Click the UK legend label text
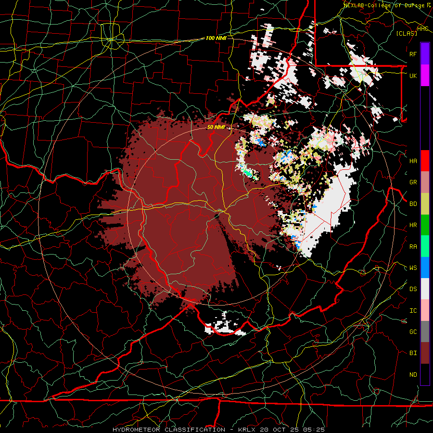The image size is (433, 433). pyautogui.click(x=413, y=76)
